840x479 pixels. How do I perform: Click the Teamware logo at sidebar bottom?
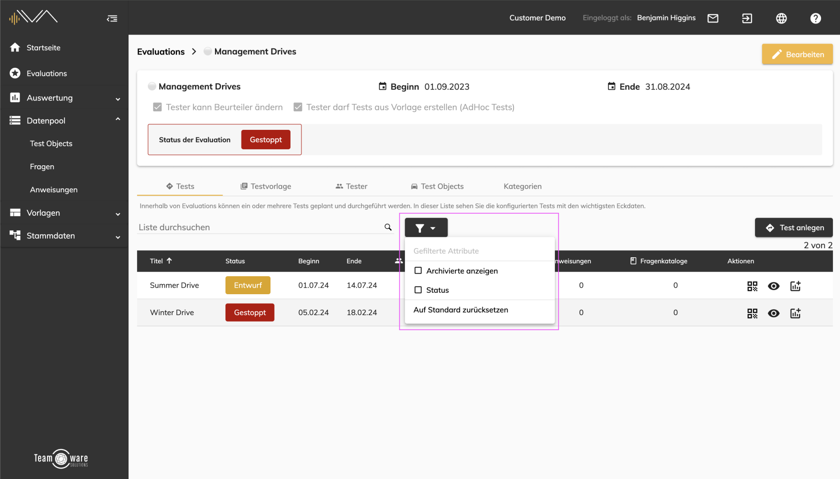pos(61,459)
